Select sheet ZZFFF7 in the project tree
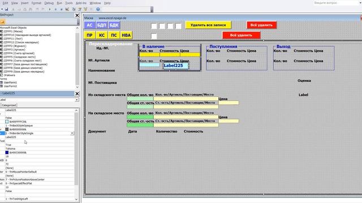Viewport: 362px width, 203px height. 25,64
